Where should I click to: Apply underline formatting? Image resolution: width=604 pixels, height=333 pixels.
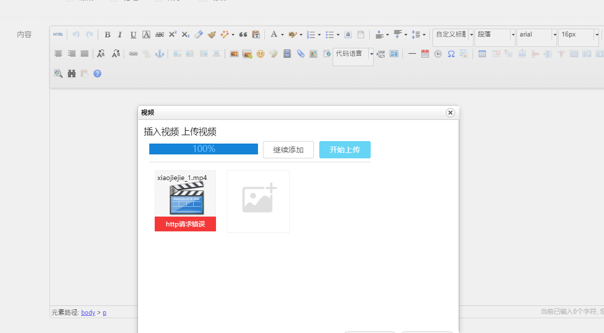(x=133, y=35)
